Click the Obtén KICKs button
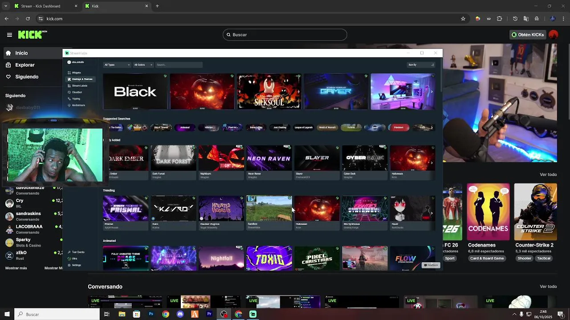570x320 pixels. [528, 35]
